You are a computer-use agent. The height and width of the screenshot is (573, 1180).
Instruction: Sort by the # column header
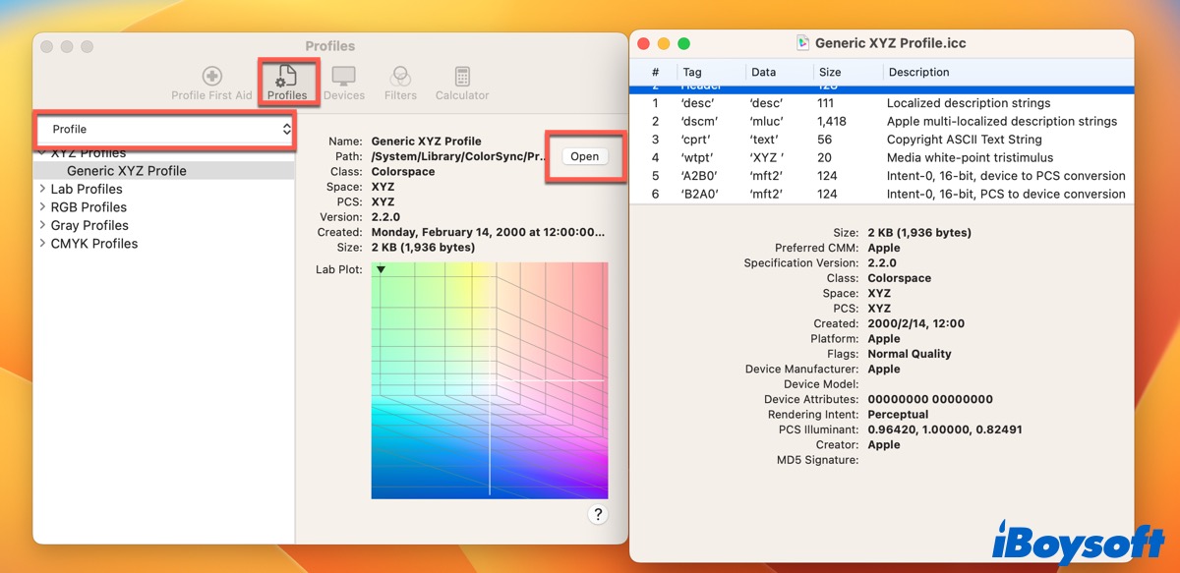coord(655,72)
